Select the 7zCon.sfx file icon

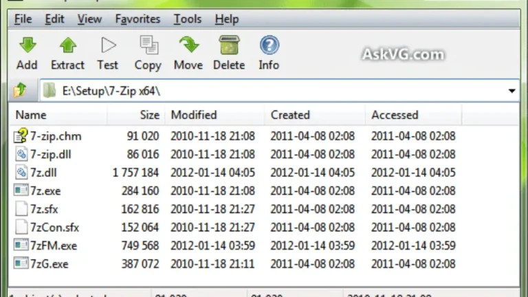[x=21, y=228]
